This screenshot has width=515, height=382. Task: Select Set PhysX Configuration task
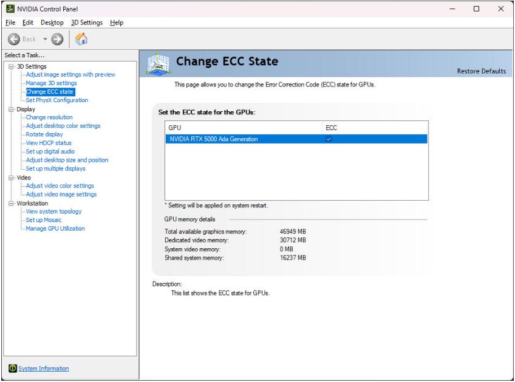pos(56,100)
